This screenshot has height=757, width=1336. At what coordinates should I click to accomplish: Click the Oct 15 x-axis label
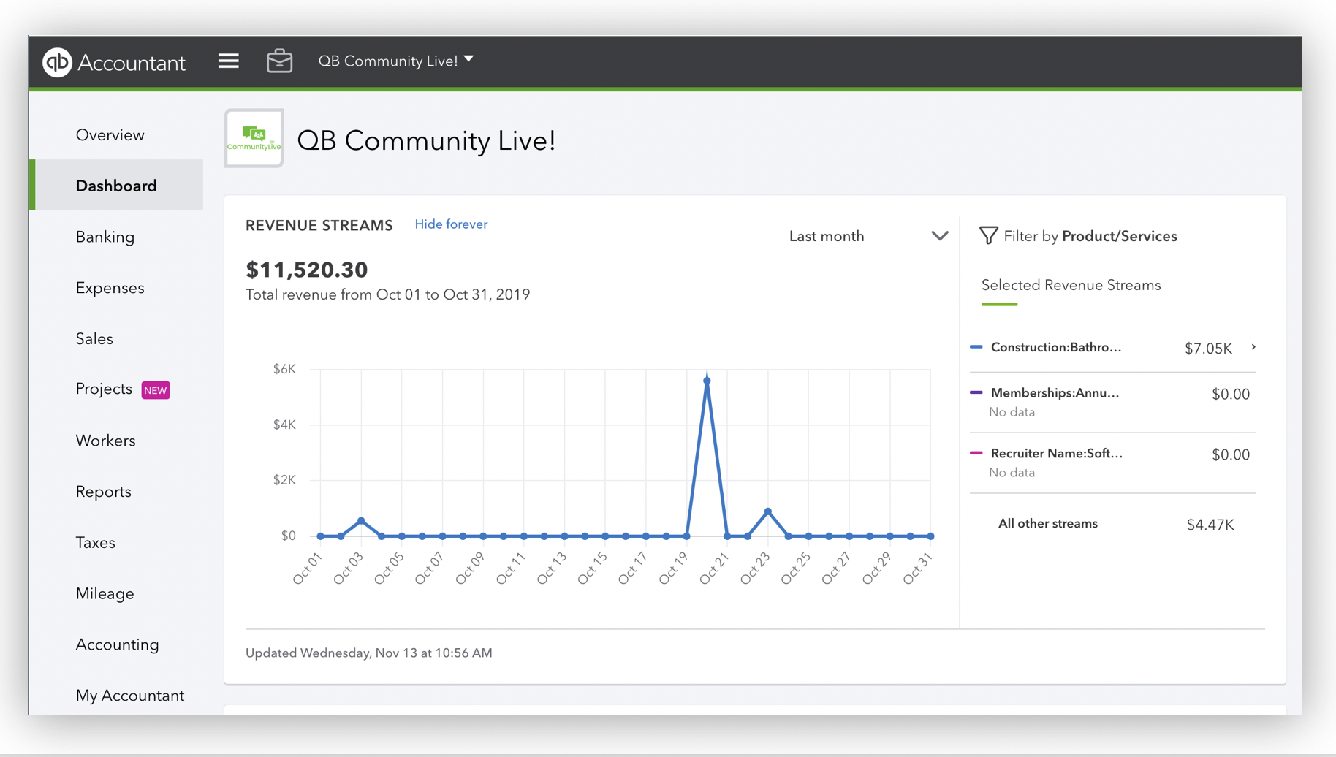(x=593, y=568)
